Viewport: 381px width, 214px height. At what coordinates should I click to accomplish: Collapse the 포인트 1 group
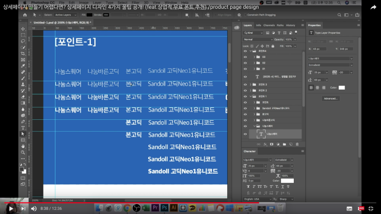pyautogui.click(x=251, y=96)
